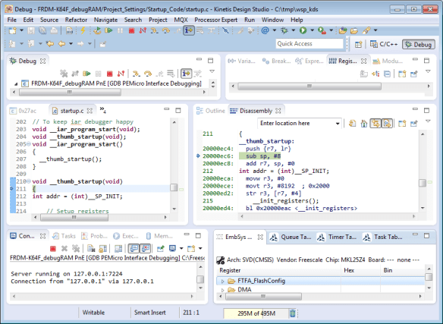Click Back navigation arrow in toolbar
Screen dimensions: 443x324
(x=61, y=44)
